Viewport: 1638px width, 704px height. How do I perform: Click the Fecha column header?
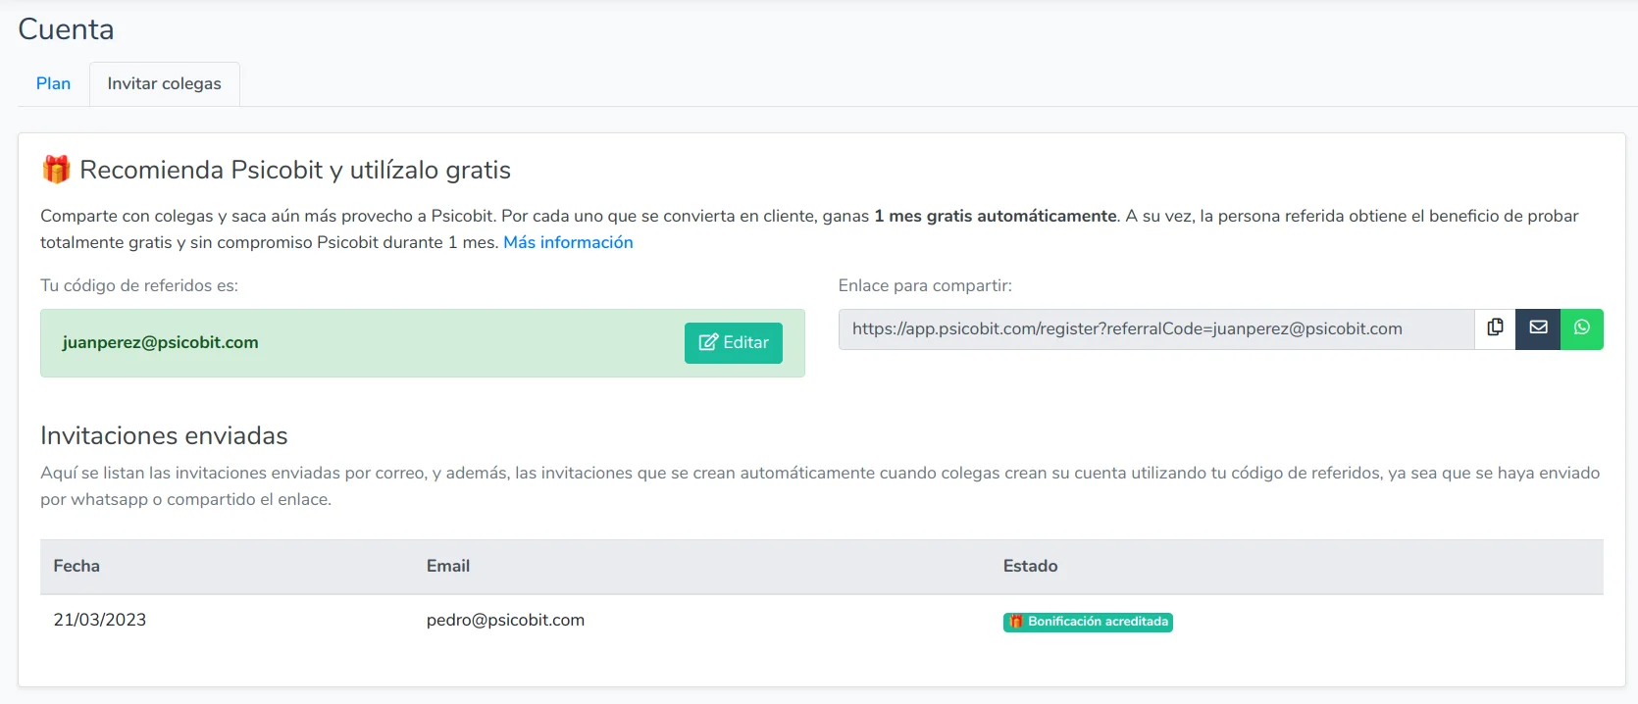click(77, 566)
